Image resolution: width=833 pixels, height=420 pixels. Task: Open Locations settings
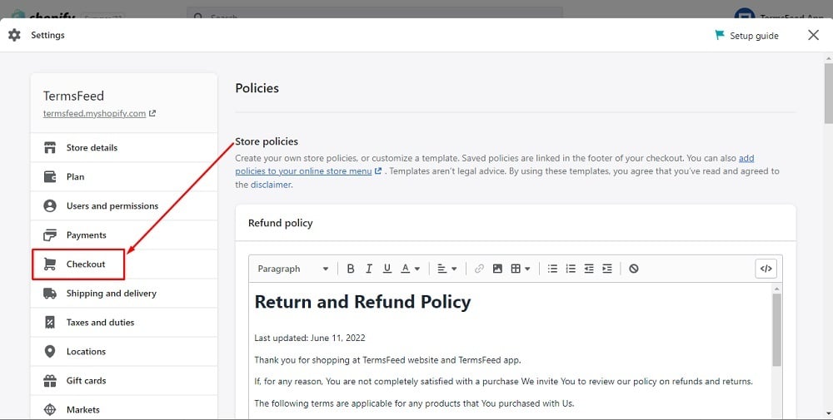124,352
